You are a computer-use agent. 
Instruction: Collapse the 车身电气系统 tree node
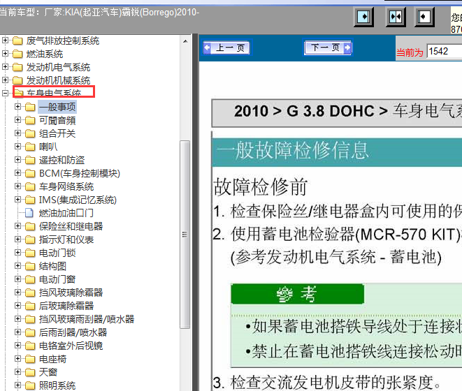[x=5, y=94]
